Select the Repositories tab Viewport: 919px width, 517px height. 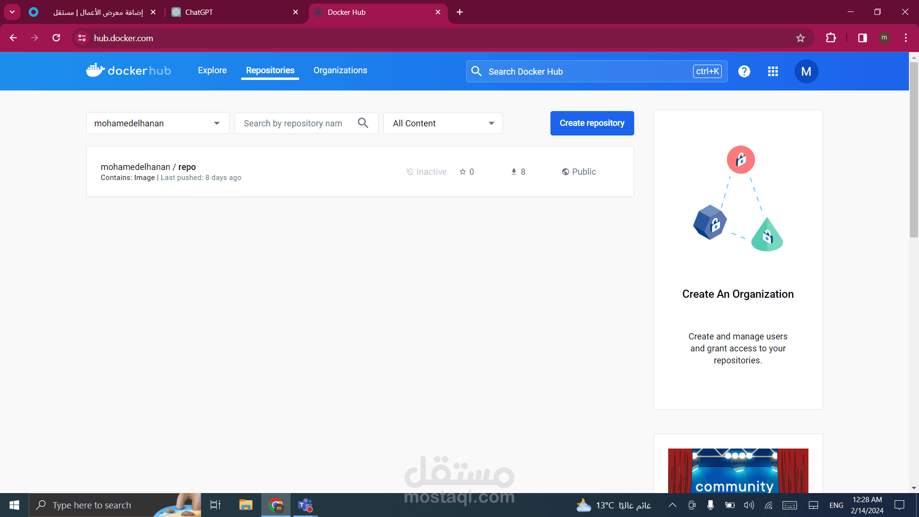270,70
